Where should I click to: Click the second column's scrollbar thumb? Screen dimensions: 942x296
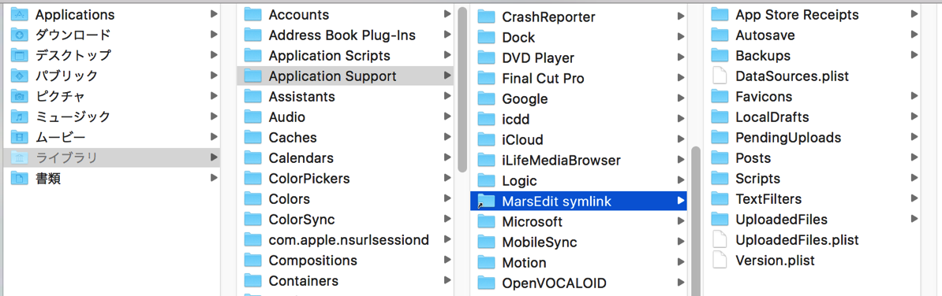[462, 89]
